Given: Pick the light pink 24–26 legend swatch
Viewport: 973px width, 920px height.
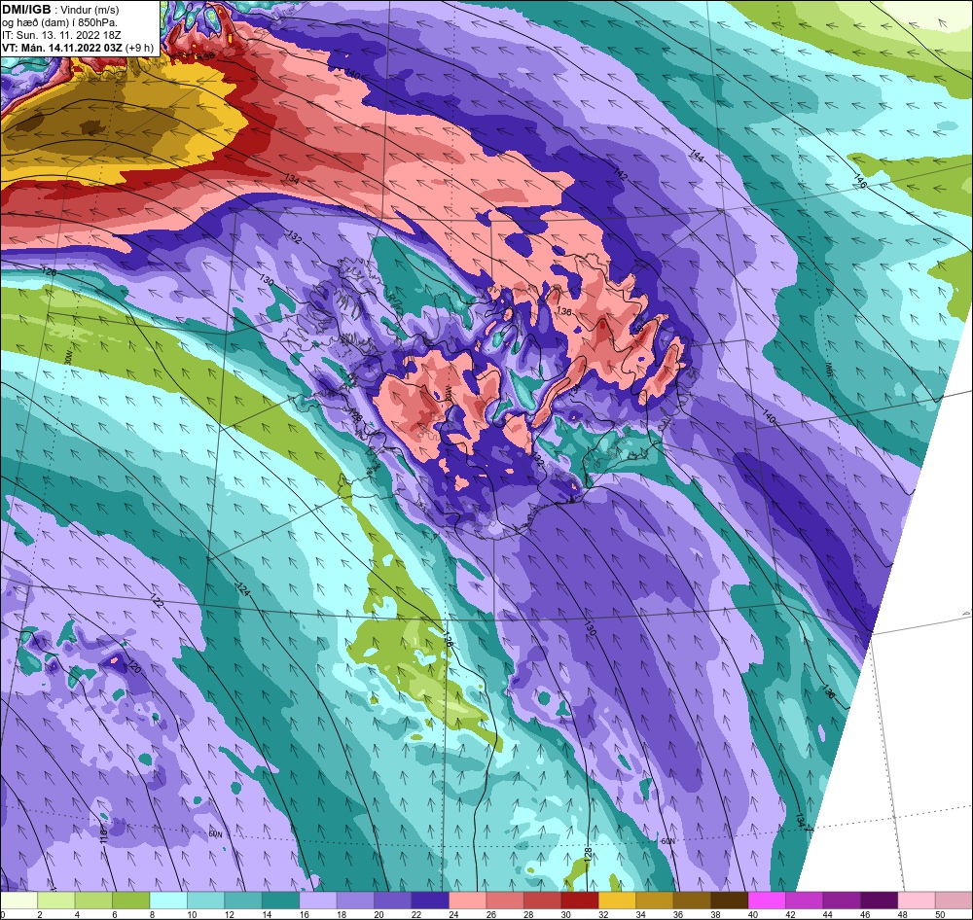Looking at the screenshot, I should (468, 901).
